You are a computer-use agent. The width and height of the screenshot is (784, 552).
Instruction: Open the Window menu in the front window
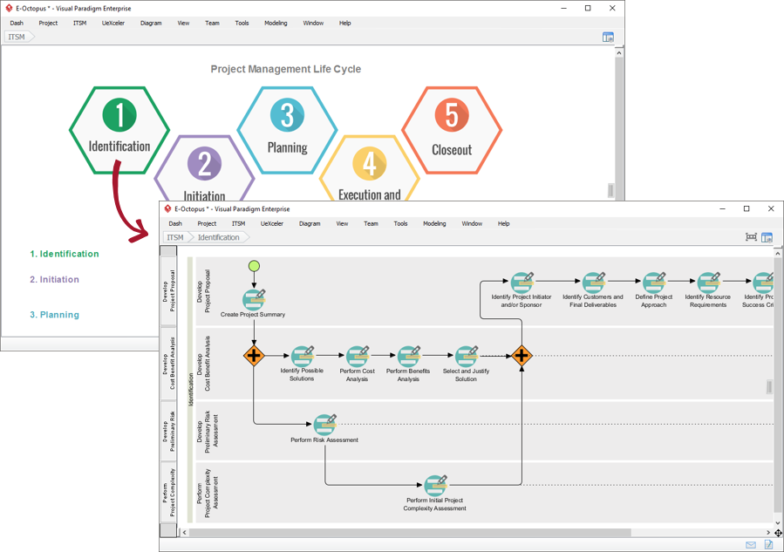(472, 223)
